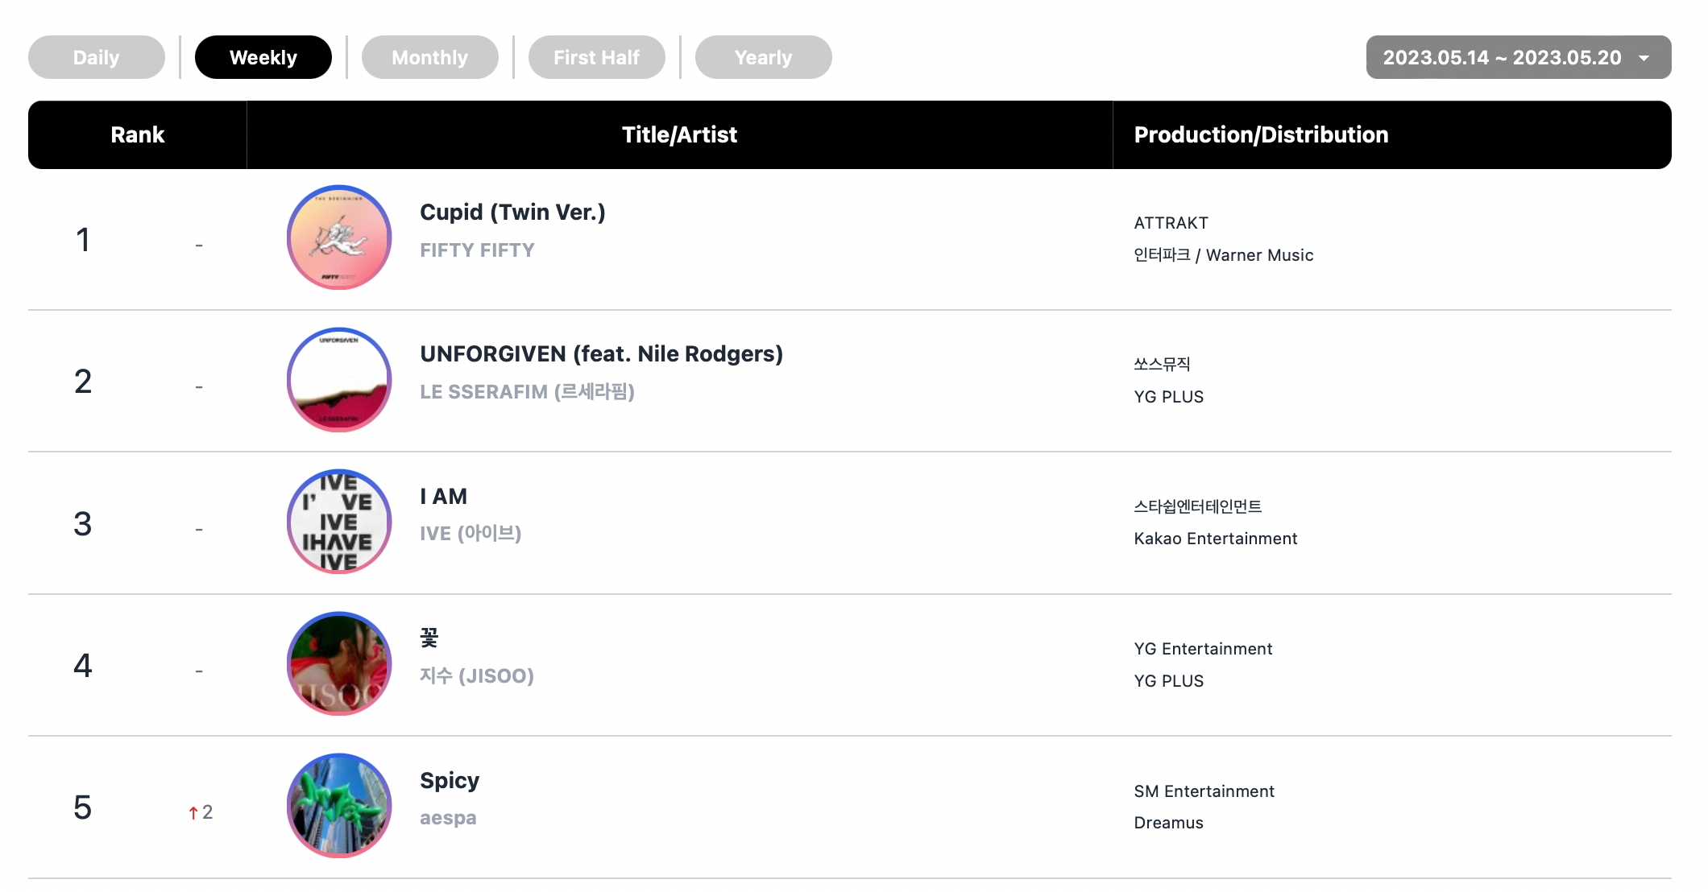This screenshot has height=892, width=1708.
Task: Open the UNFORGIVEN (feat. Nile Rodgers) title
Action: point(602,354)
